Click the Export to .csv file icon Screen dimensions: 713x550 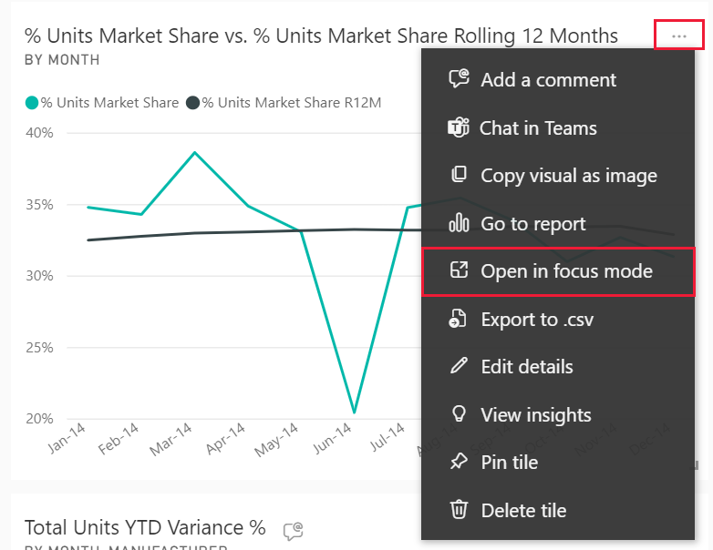click(x=459, y=319)
